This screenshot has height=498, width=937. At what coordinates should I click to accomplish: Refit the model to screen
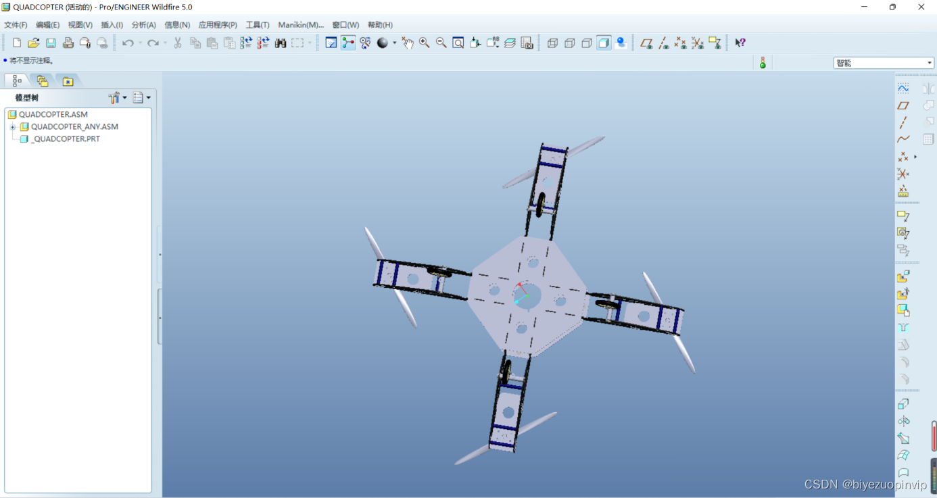pos(458,43)
